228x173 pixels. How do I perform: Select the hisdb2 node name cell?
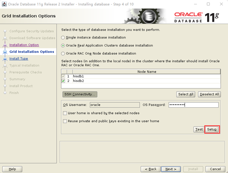147,81
